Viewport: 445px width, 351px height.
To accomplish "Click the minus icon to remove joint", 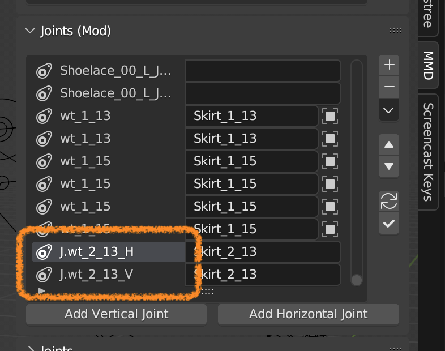I will (x=389, y=87).
